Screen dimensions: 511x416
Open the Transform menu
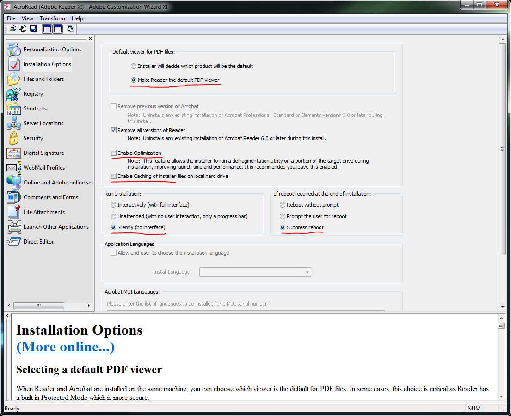click(52, 18)
